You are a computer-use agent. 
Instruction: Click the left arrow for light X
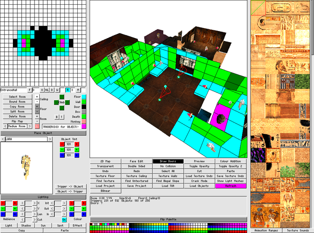pos(22,203)
